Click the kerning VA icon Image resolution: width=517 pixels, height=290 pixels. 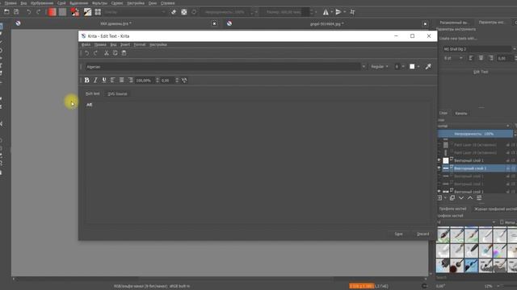(x=184, y=81)
